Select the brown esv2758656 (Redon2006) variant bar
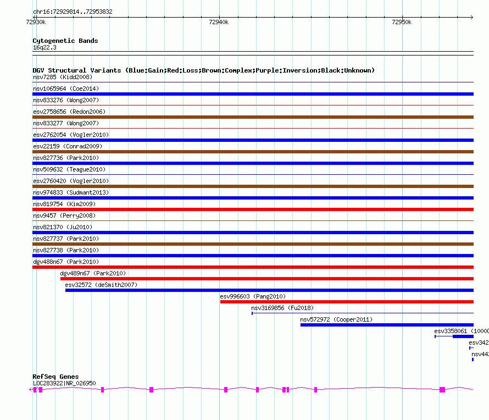The height and width of the screenshot is (420, 489). (253, 117)
